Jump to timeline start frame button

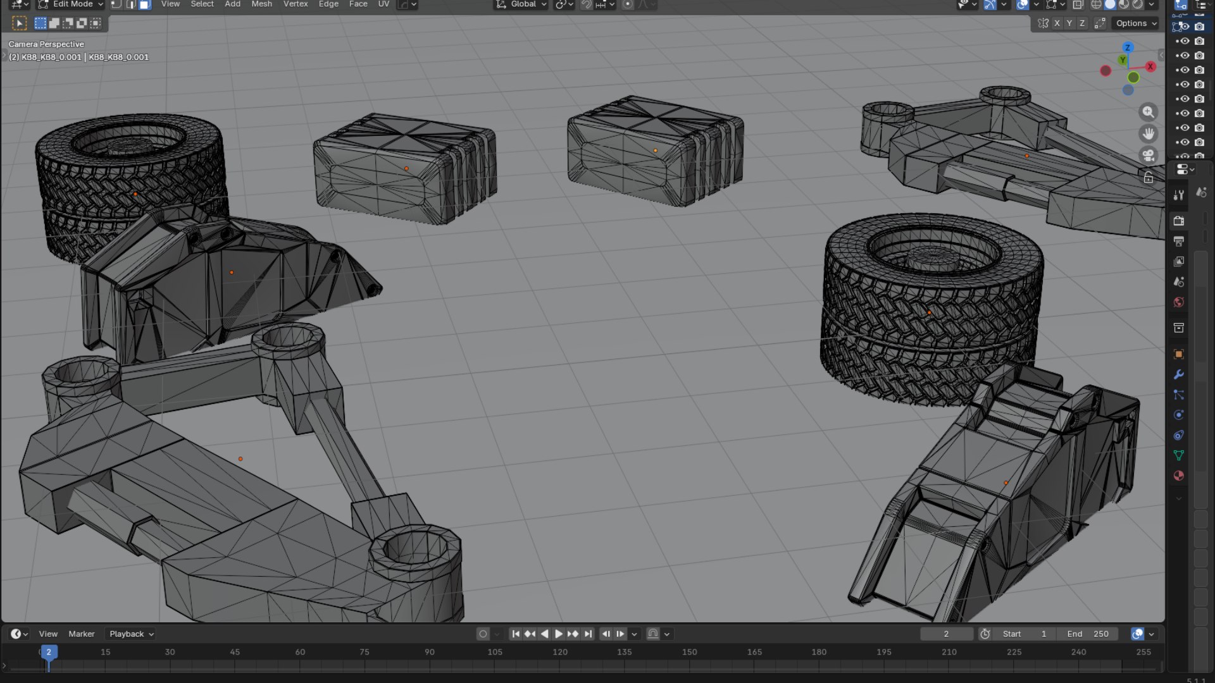[x=516, y=634]
